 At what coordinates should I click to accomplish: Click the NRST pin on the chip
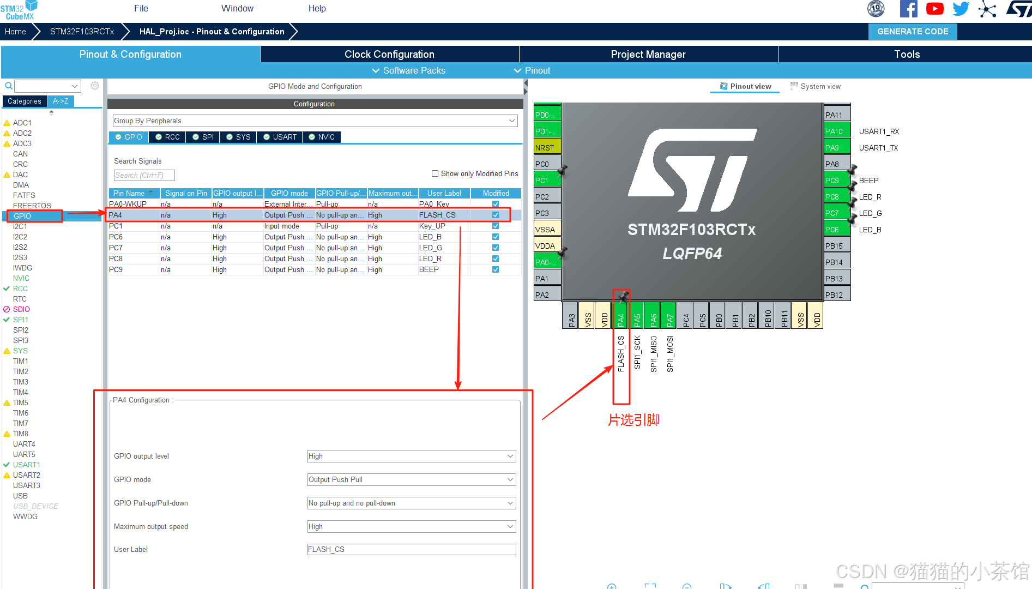(x=547, y=147)
